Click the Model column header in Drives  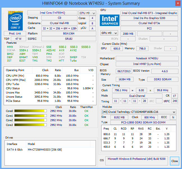[x=58, y=144]
